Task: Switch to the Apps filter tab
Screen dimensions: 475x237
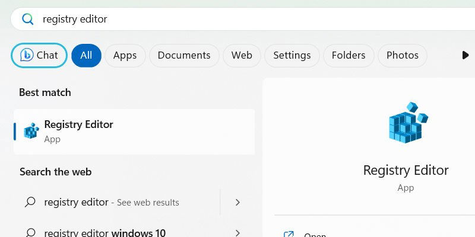Action: point(125,55)
